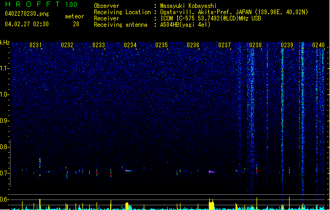Click the 0231 time marker
The image size is (330, 210).
pyautogui.click(x=36, y=45)
